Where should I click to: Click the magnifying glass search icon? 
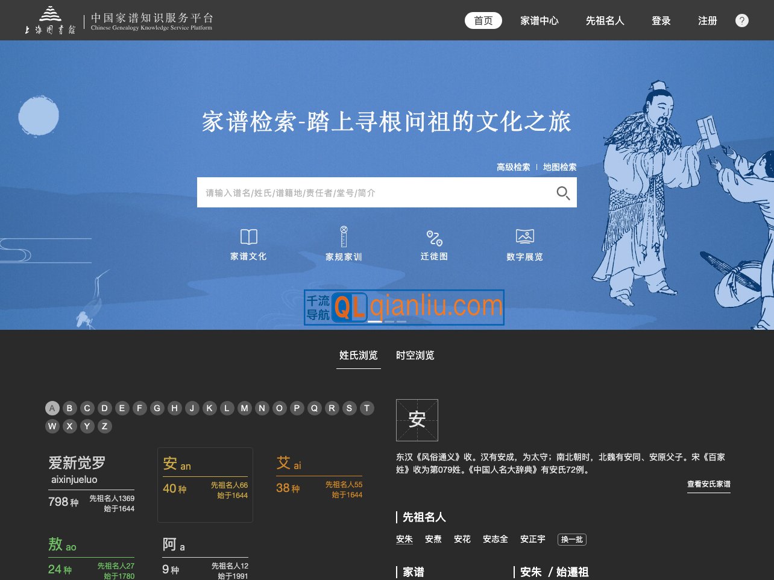click(562, 193)
